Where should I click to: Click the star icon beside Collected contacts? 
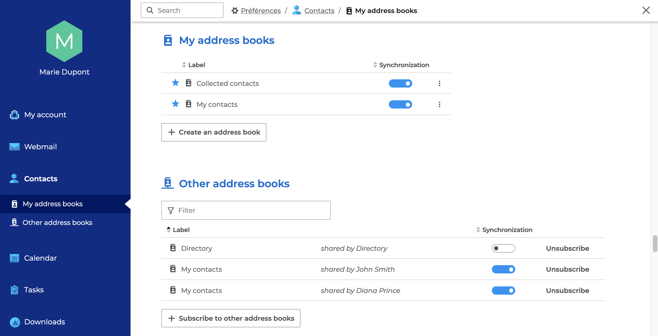(x=175, y=83)
